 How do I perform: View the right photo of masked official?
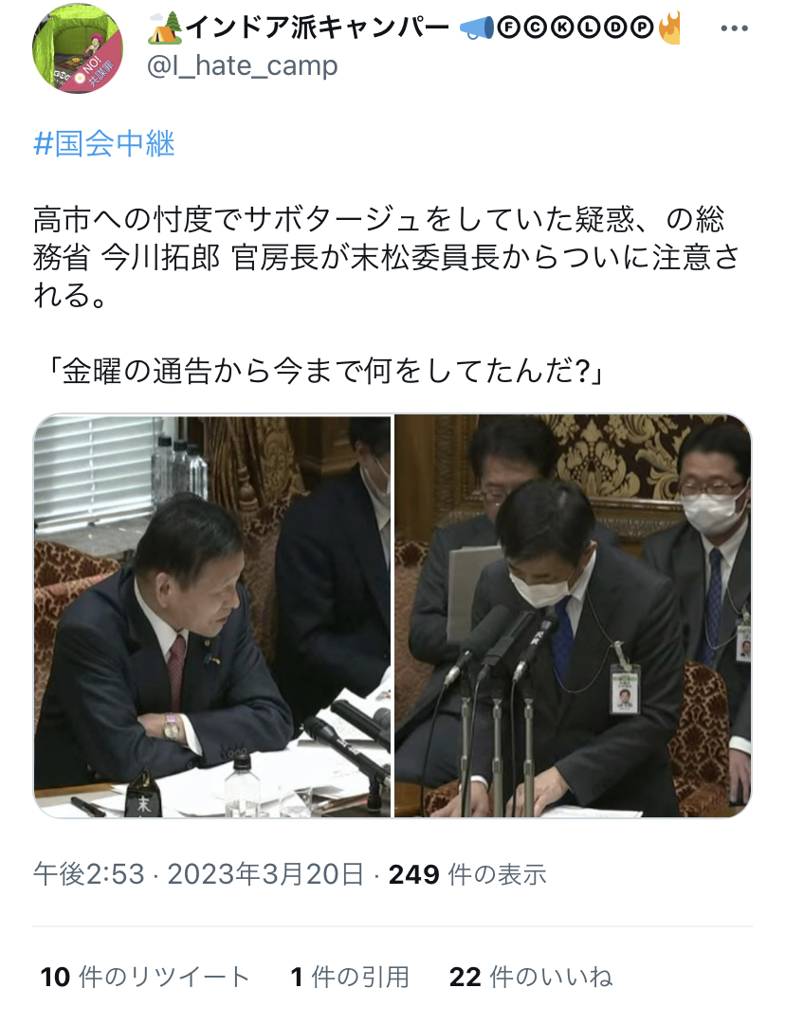click(x=573, y=615)
